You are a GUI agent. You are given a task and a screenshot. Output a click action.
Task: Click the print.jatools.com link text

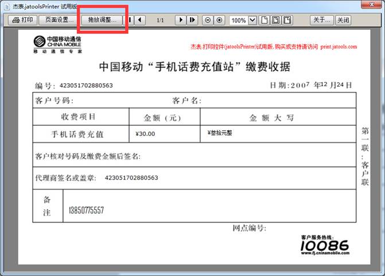(x=339, y=46)
